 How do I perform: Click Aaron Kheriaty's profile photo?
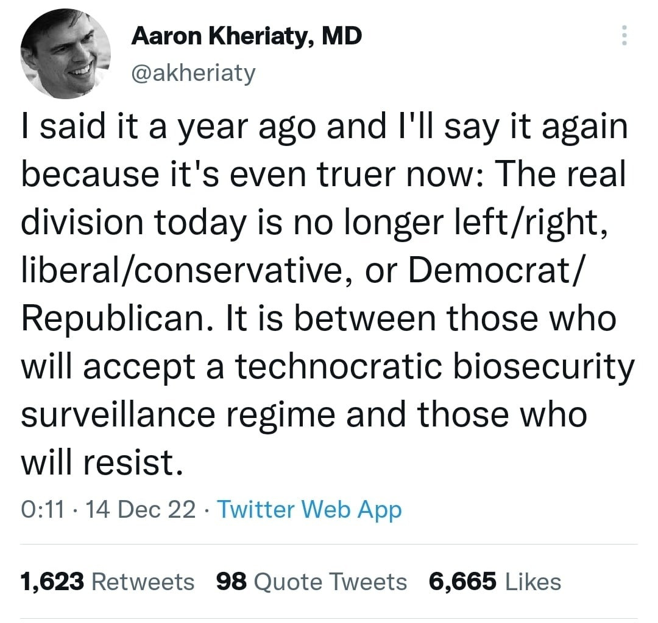point(65,55)
